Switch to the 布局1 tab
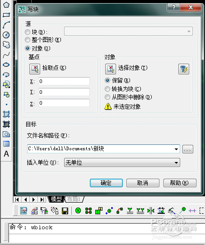205x245 pixels. coord(74,199)
